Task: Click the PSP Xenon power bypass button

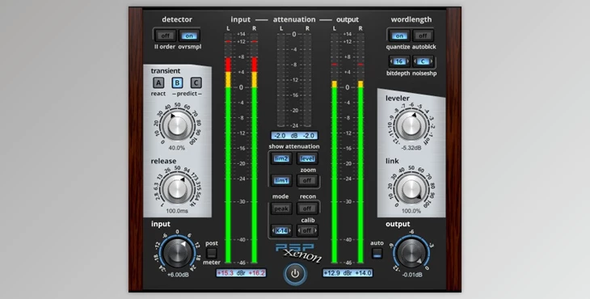Action: (x=295, y=274)
